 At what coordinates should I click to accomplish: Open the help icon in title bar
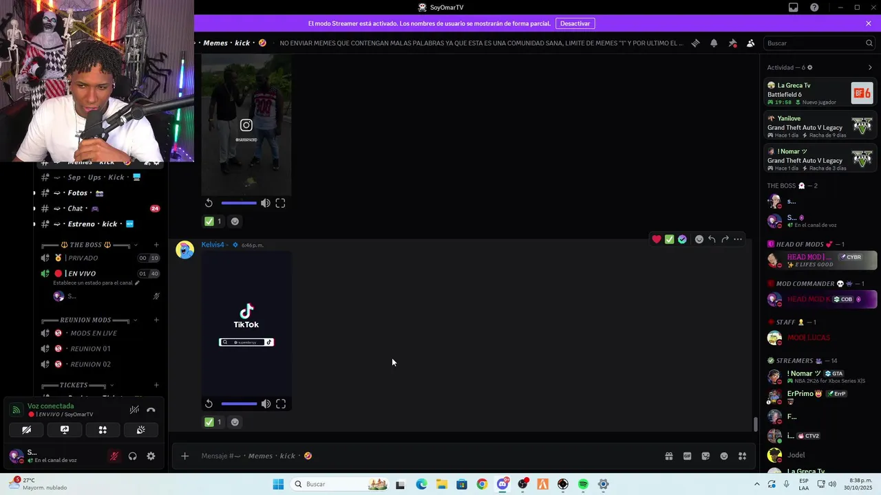pos(814,8)
